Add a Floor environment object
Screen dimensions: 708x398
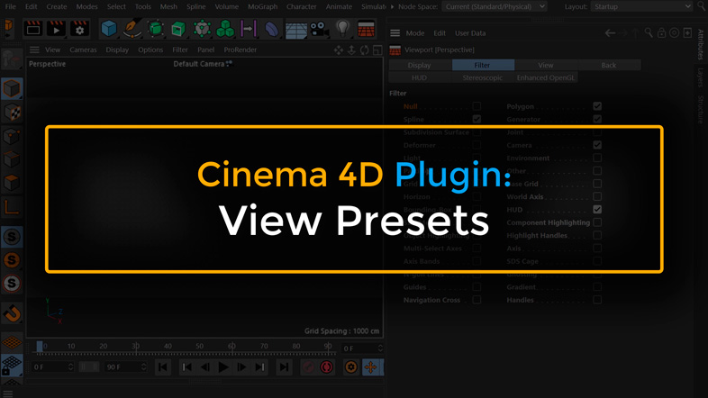tap(295, 30)
